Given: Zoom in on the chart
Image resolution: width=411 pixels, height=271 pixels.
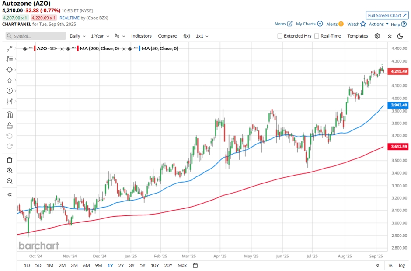Looking at the screenshot, I should (10, 170).
